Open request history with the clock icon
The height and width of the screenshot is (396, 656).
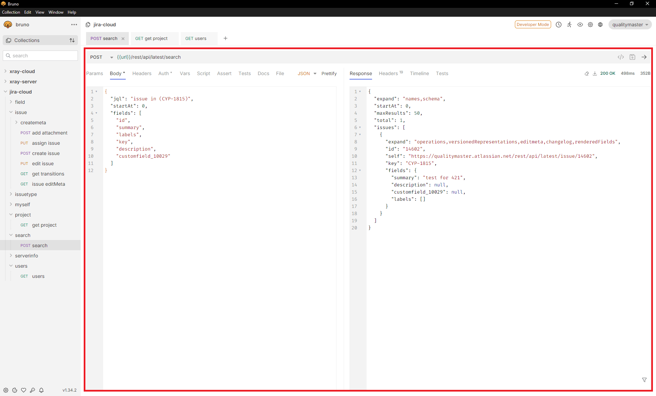coord(559,25)
